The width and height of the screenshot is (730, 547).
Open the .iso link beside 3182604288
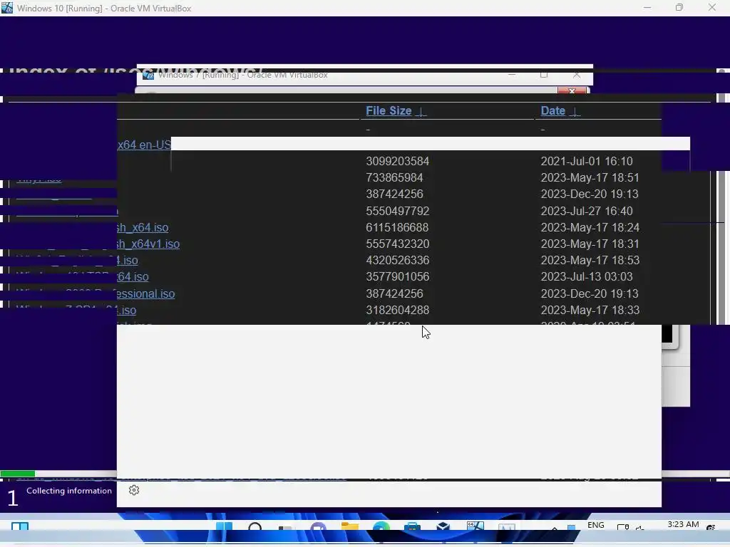127,311
